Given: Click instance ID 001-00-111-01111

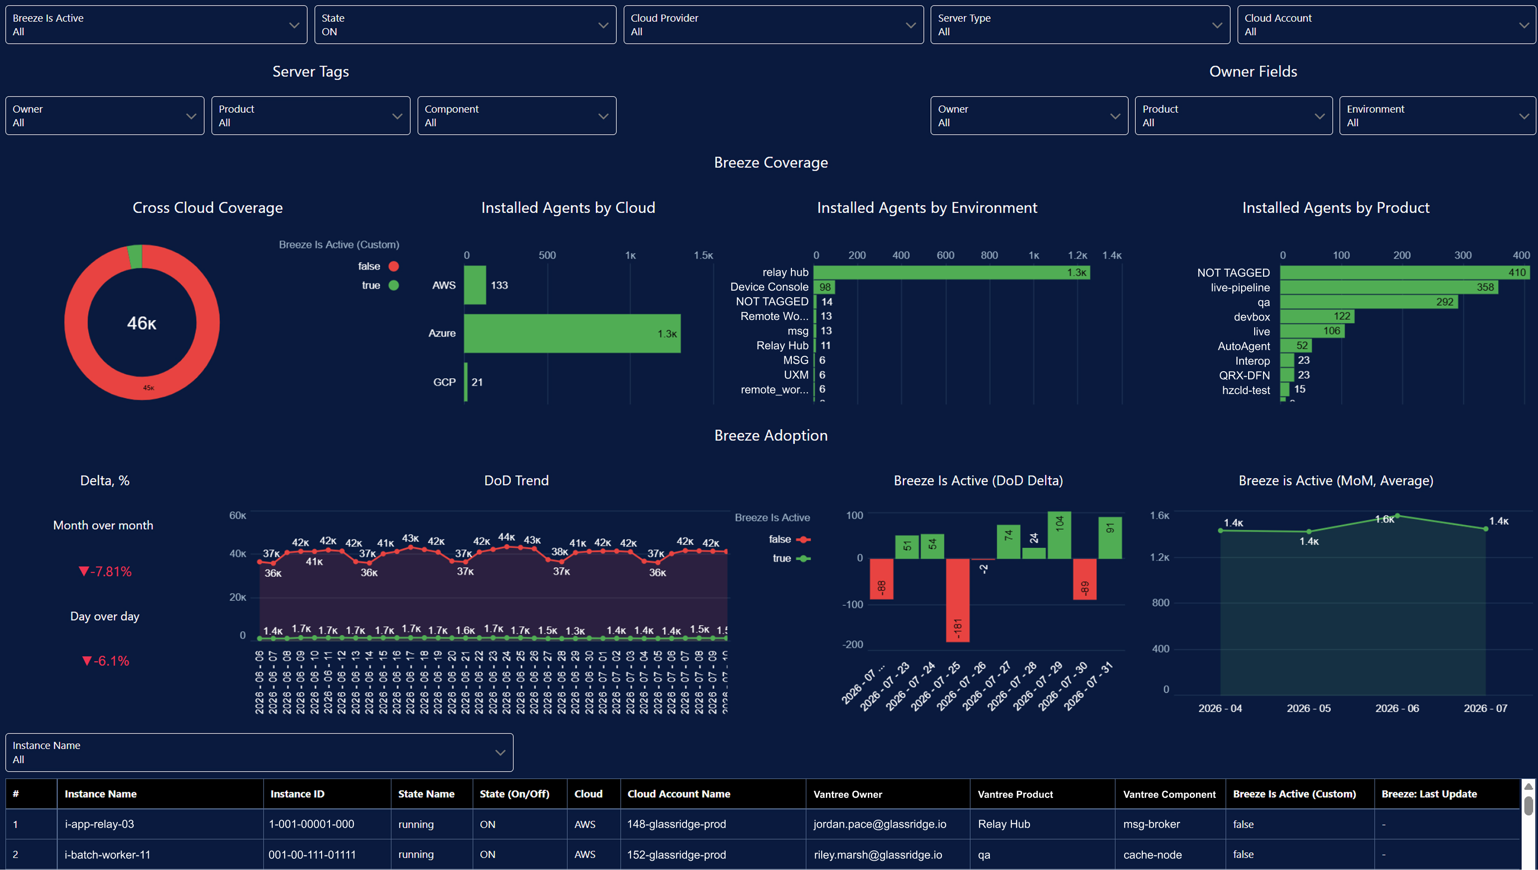Looking at the screenshot, I should pos(327,855).
